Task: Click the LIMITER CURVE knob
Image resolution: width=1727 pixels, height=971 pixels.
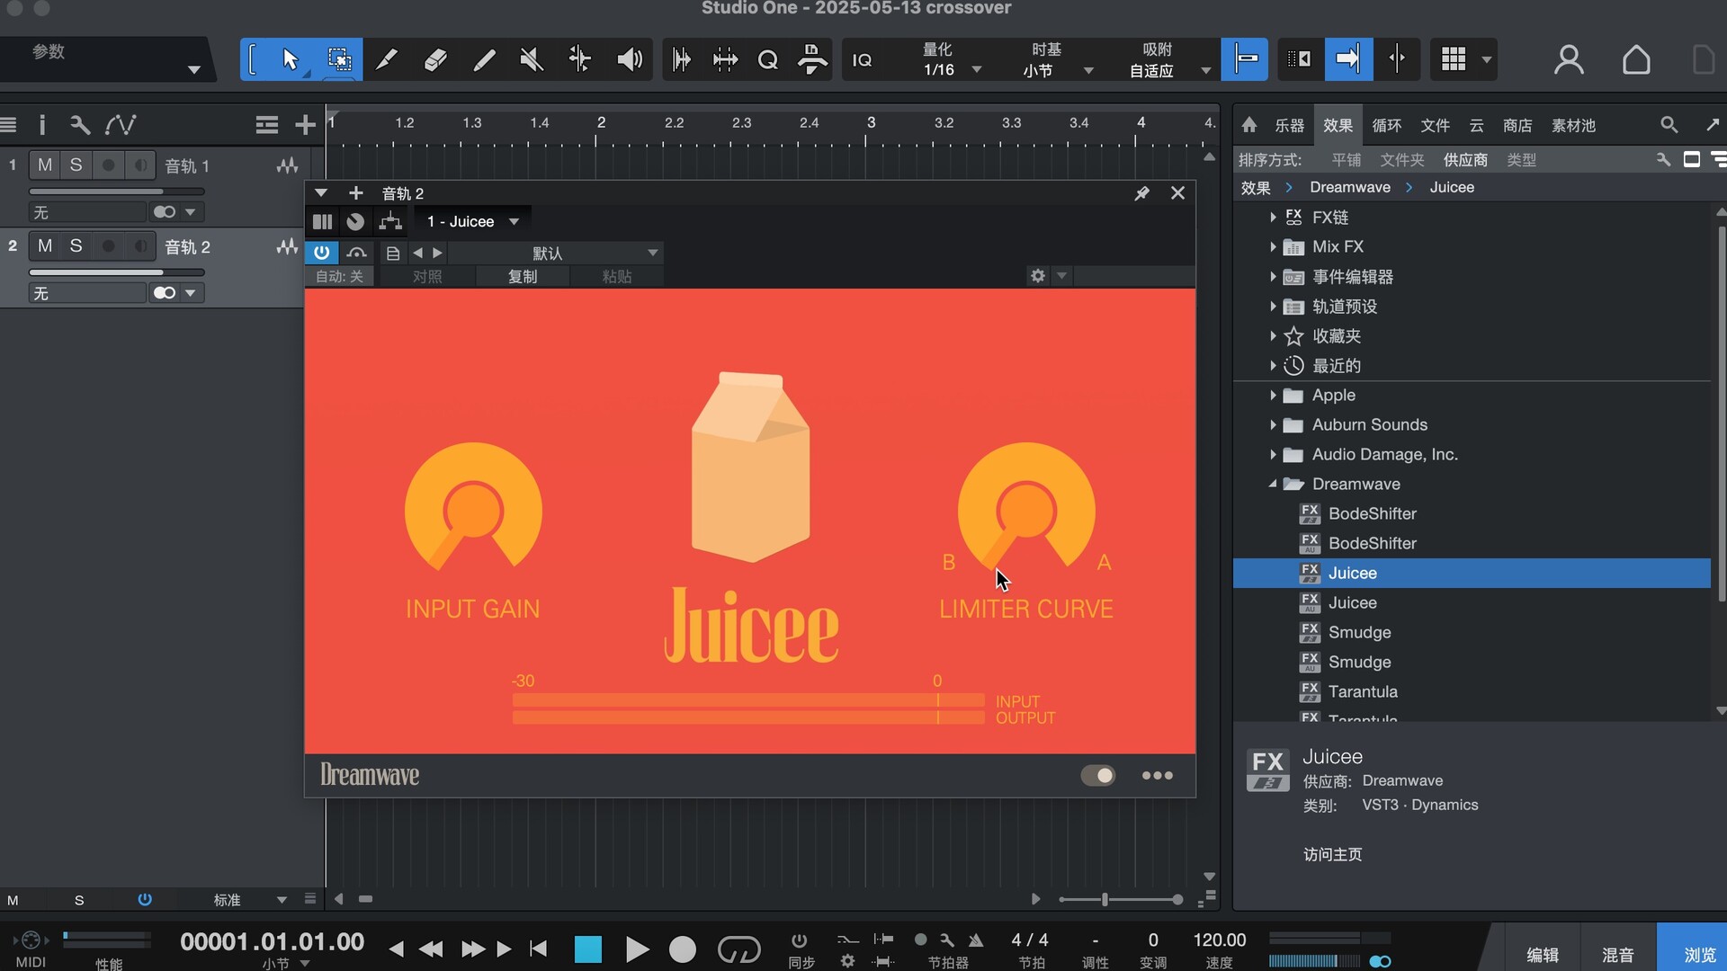Action: tap(1026, 509)
